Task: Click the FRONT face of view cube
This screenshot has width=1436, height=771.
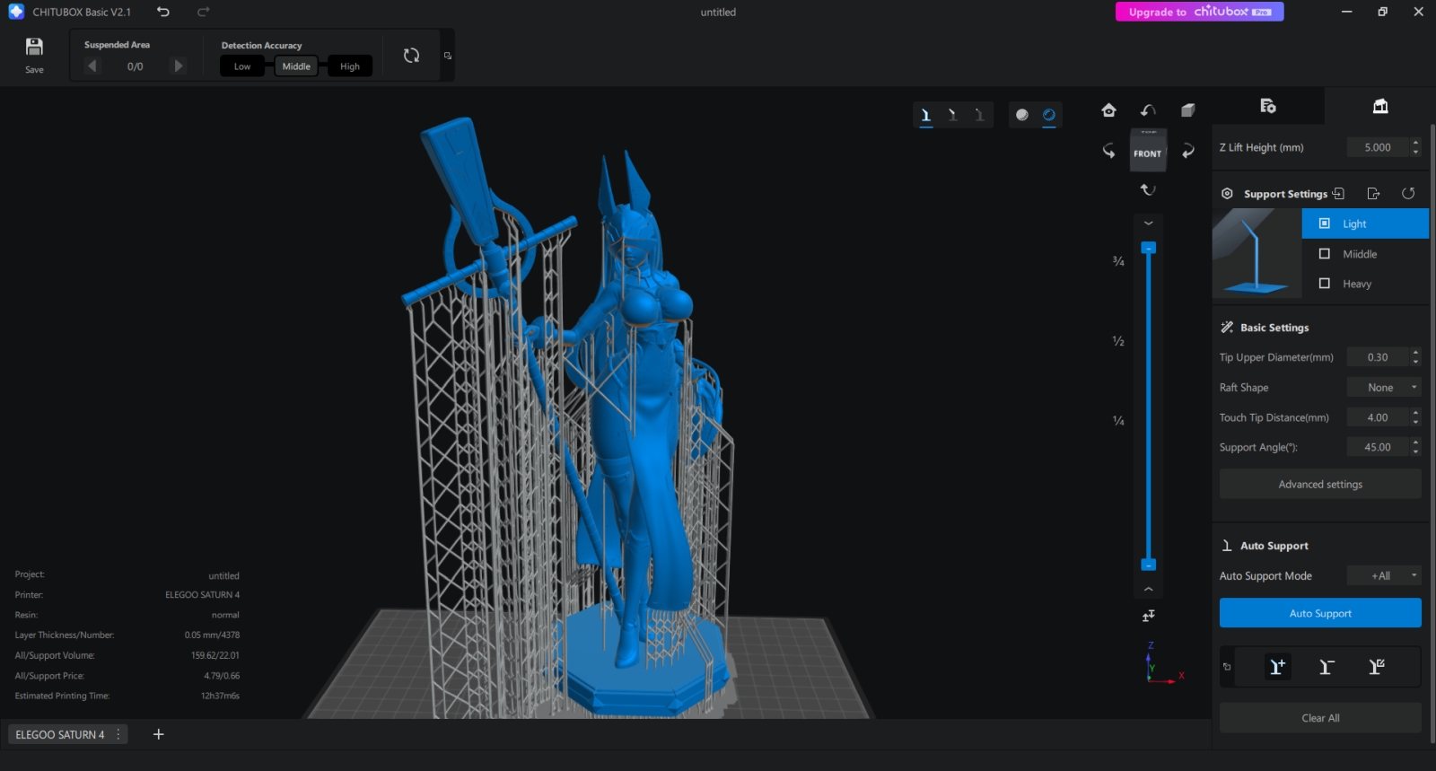Action: pos(1148,153)
